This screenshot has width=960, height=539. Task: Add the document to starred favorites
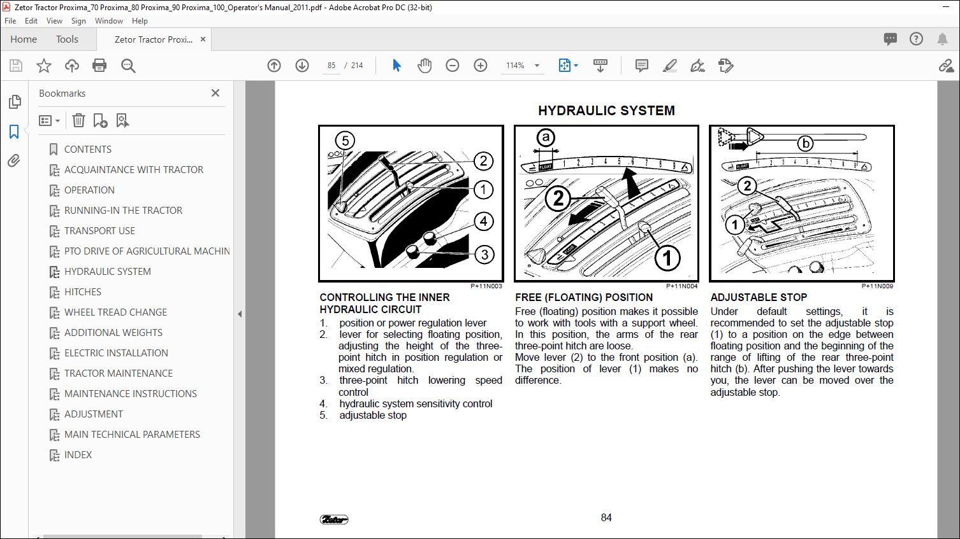[44, 66]
